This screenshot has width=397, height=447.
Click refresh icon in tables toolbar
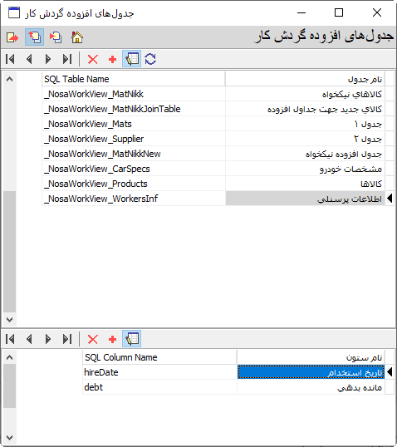tap(150, 59)
